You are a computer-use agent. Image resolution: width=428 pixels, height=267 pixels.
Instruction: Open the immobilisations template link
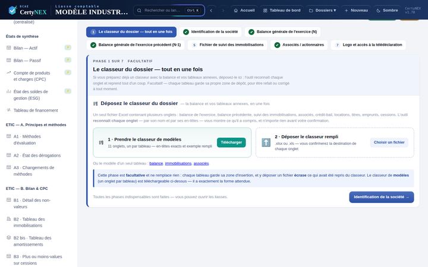point(178,164)
